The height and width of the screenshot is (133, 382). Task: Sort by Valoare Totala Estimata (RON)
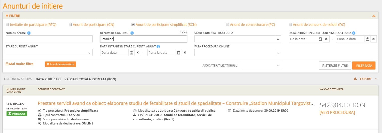pos(90,79)
